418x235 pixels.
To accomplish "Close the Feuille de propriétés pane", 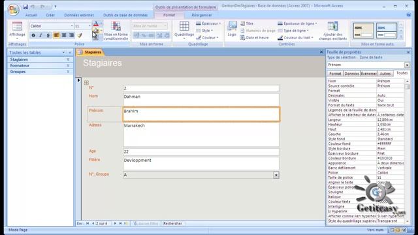I will pyautogui.click(x=408, y=52).
